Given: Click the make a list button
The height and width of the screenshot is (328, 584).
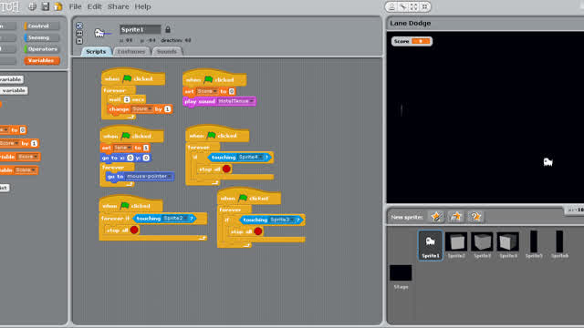Looking at the screenshot, I should pos(5,188).
